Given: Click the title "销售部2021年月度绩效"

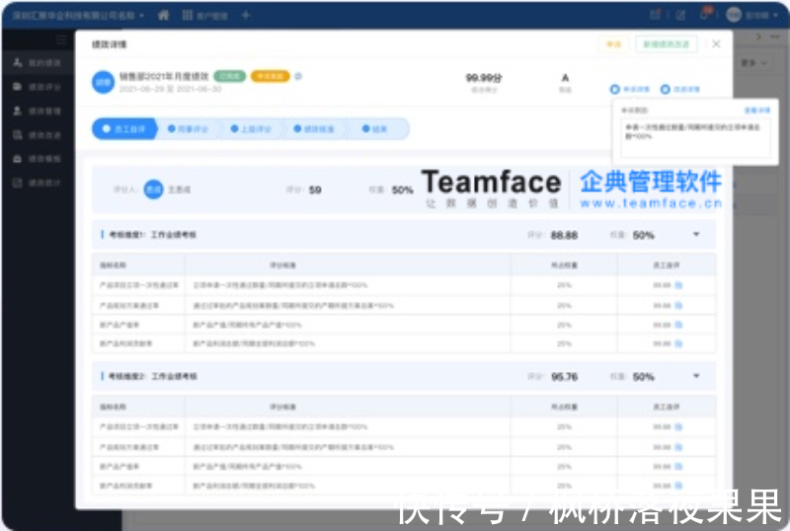Looking at the screenshot, I should pos(164,76).
